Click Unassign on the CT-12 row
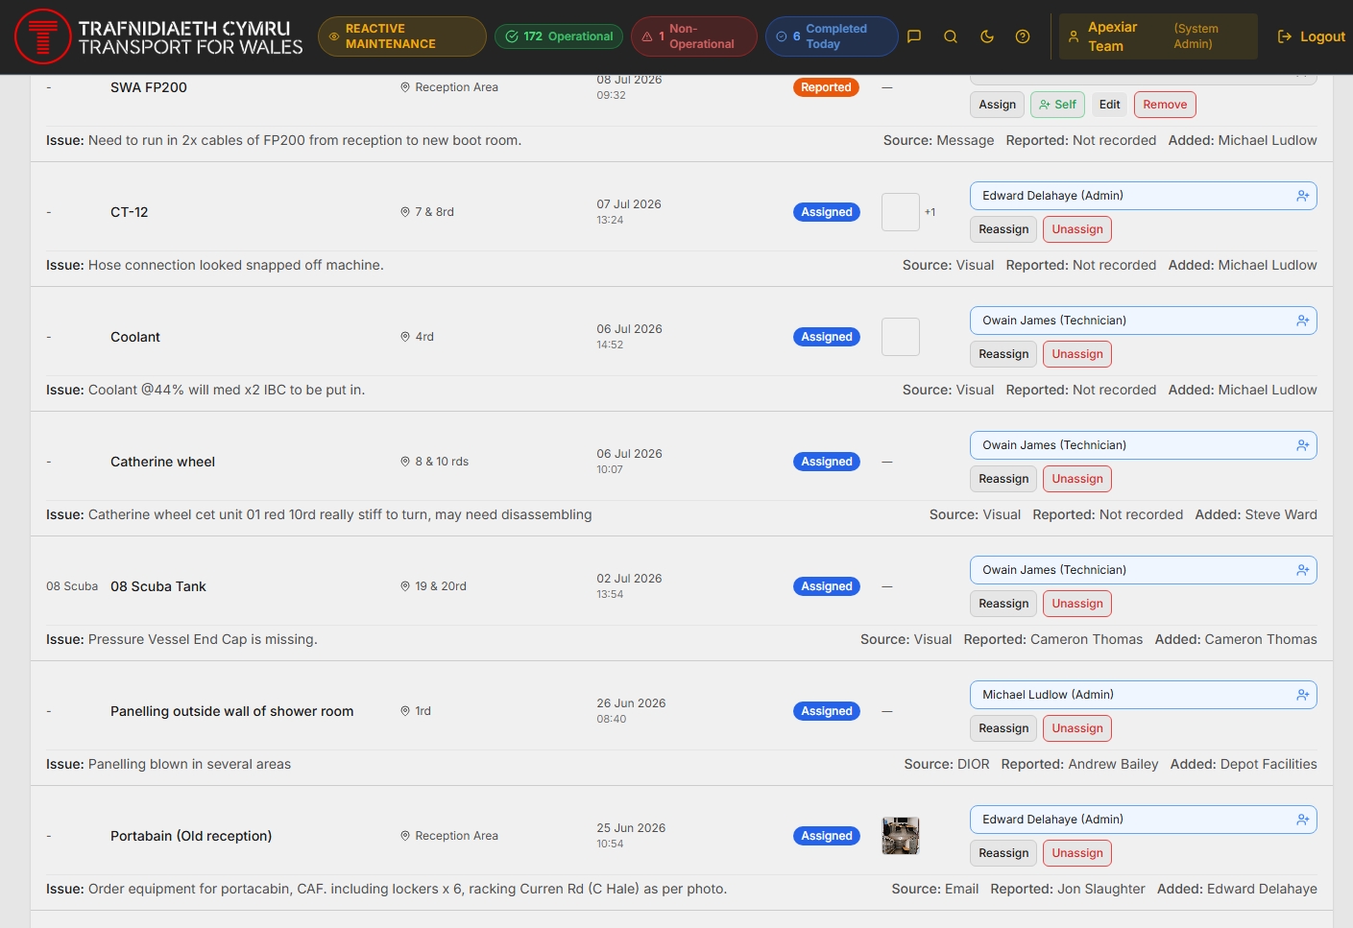The width and height of the screenshot is (1353, 928). (1077, 229)
